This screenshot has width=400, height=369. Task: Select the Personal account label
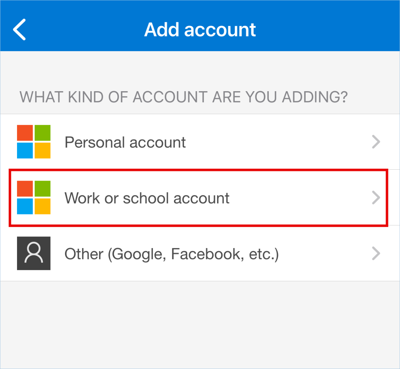[x=125, y=142]
